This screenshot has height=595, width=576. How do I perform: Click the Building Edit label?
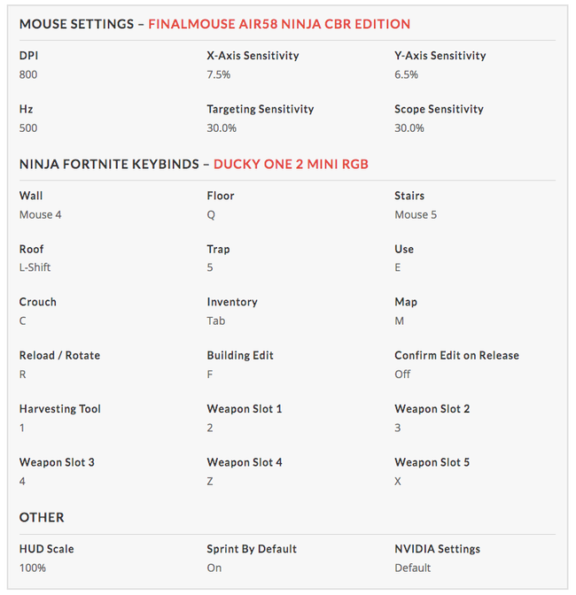[240, 355]
